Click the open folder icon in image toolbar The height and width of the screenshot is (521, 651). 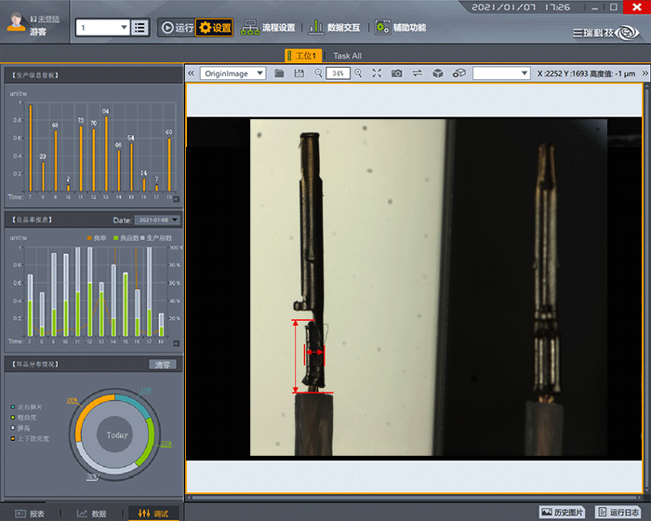pyautogui.click(x=279, y=73)
